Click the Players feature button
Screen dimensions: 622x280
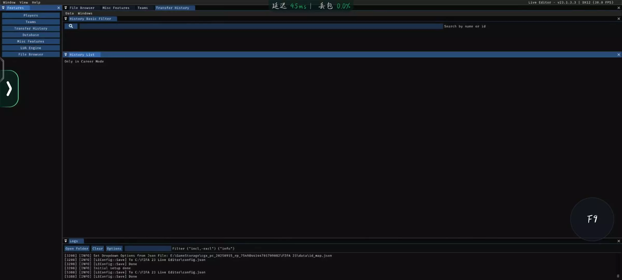[x=31, y=15]
